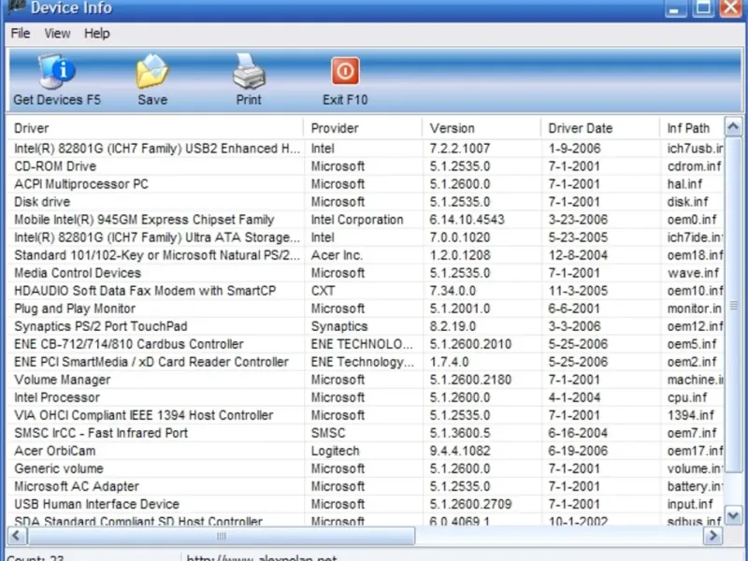Click the Save folder icon
748x561 pixels.
152,72
